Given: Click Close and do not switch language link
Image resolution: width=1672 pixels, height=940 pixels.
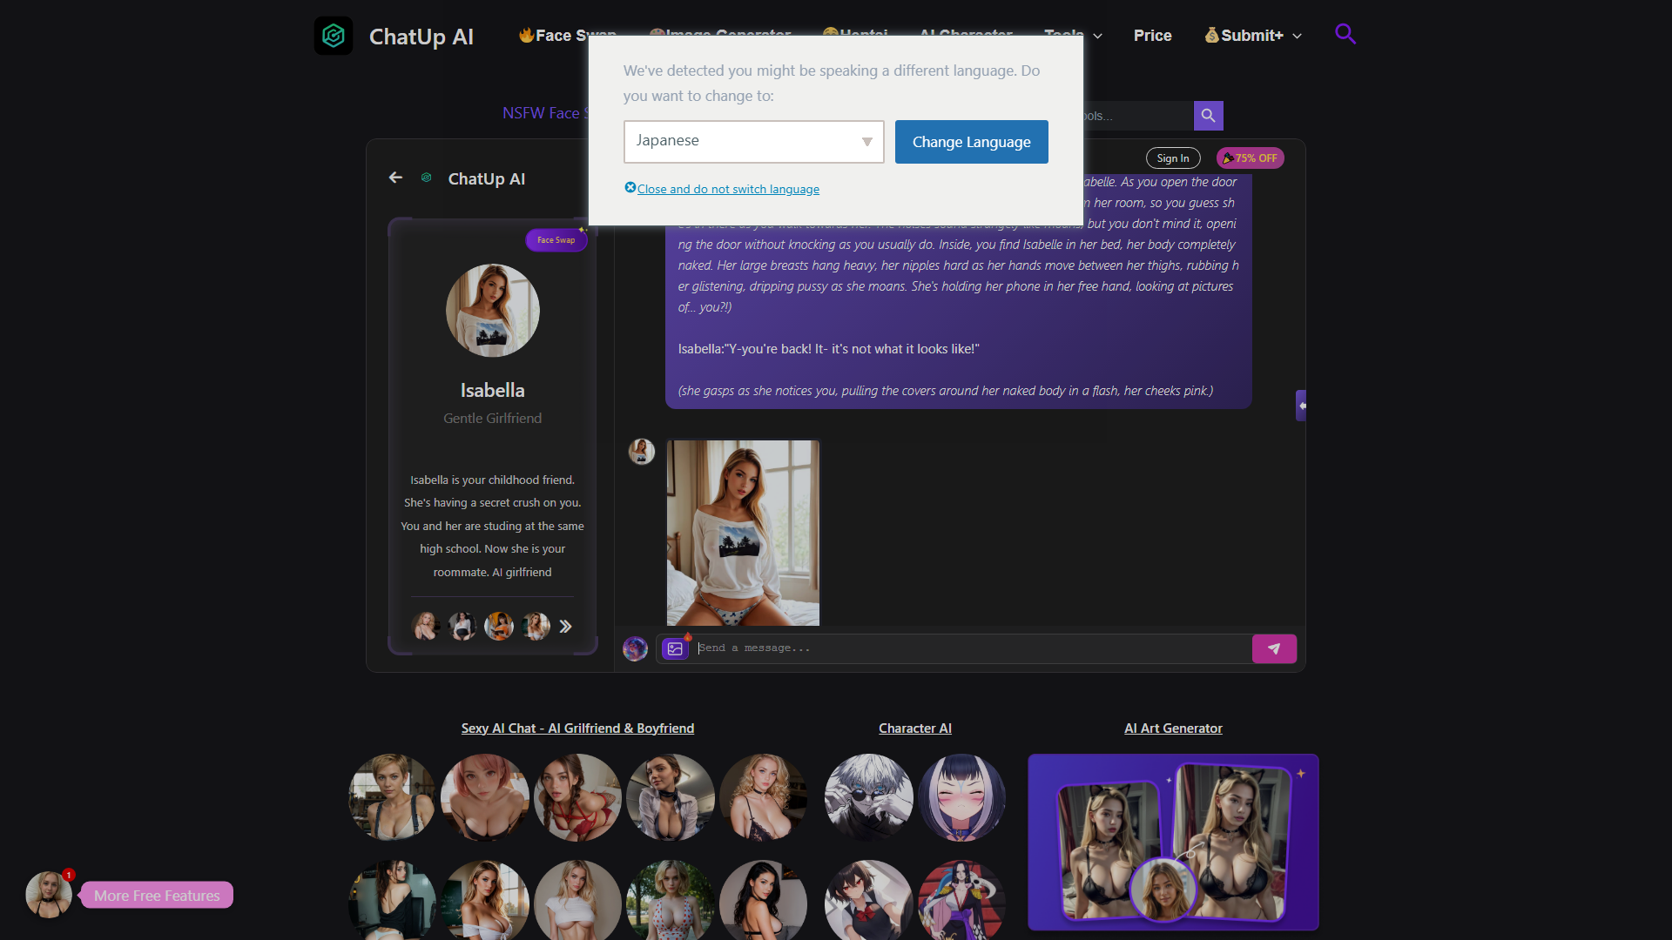Looking at the screenshot, I should (721, 188).
